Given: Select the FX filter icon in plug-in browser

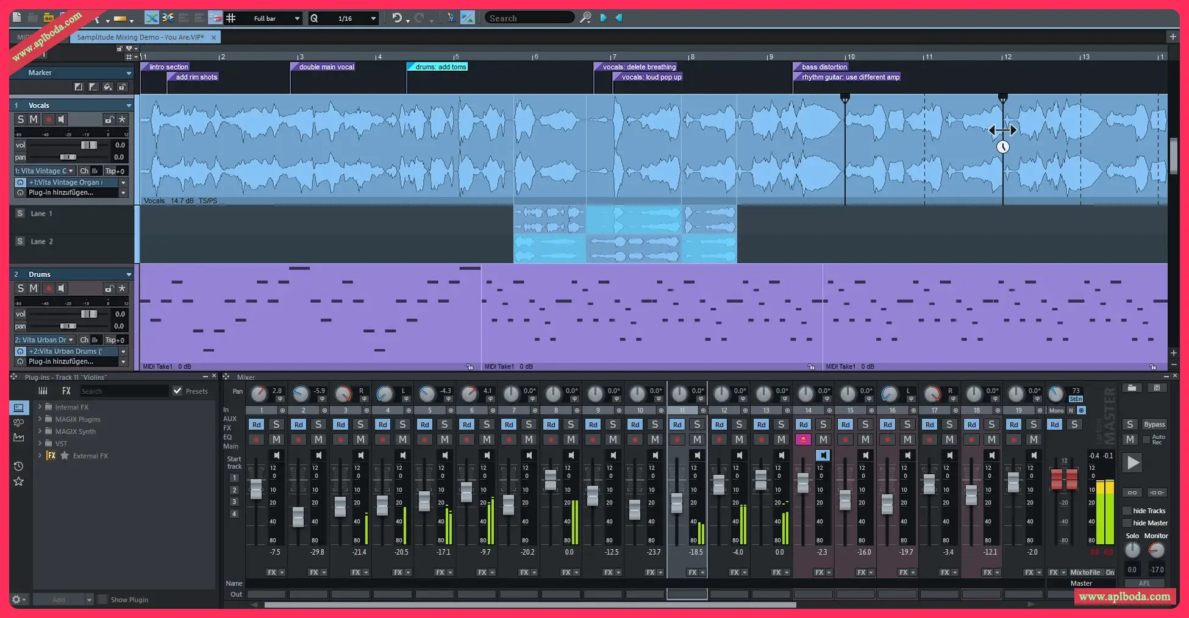Looking at the screenshot, I should [x=66, y=391].
